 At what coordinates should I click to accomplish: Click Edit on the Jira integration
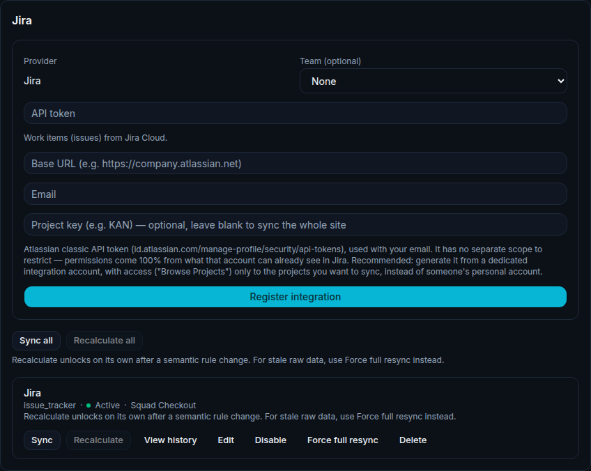coord(226,440)
